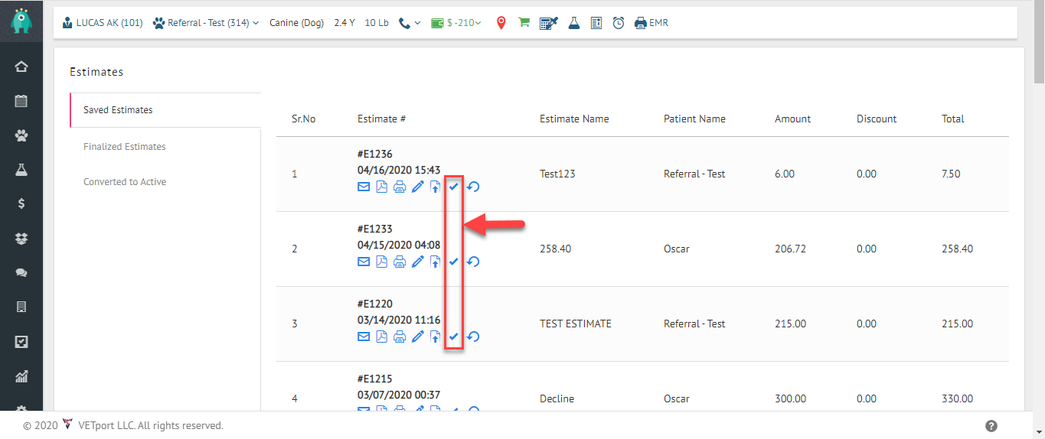Open the lab flask icon in patient bar
The width and height of the screenshot is (1045, 439).
pos(573,23)
